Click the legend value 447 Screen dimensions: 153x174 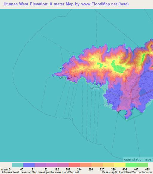[x=136, y=170]
